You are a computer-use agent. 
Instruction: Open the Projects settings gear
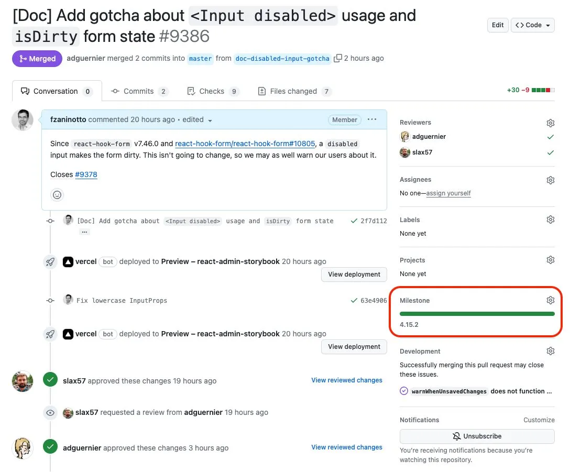tap(551, 259)
